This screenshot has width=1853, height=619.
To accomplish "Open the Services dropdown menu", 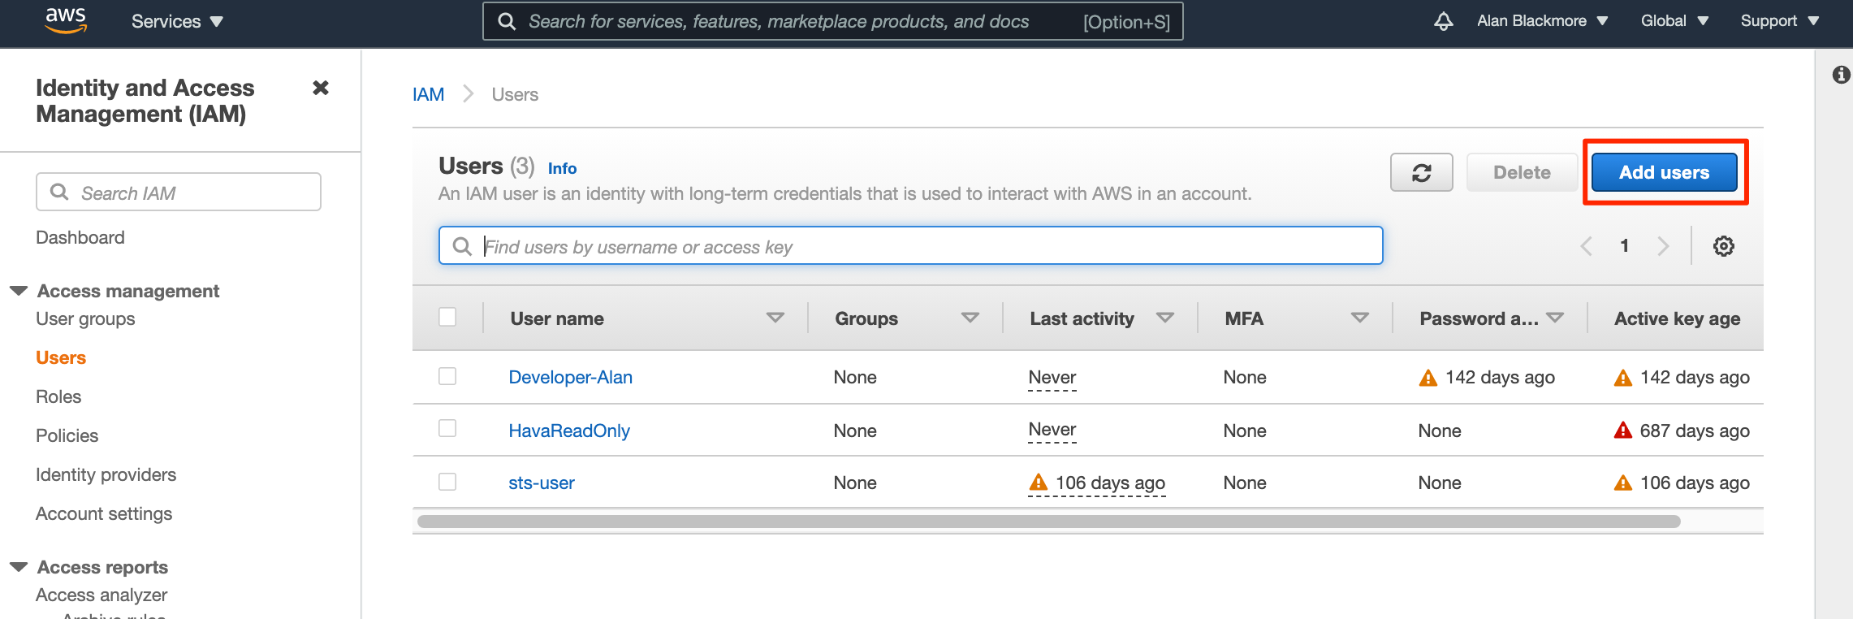I will 177,22.
